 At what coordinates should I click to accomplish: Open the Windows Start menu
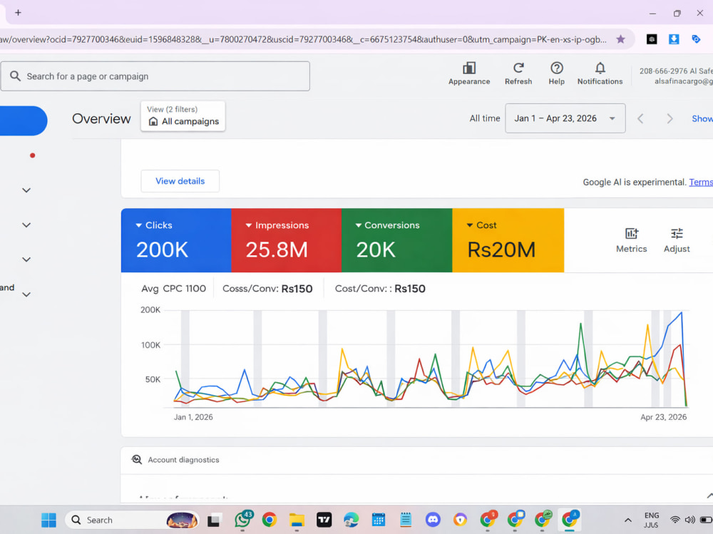pos(48,520)
